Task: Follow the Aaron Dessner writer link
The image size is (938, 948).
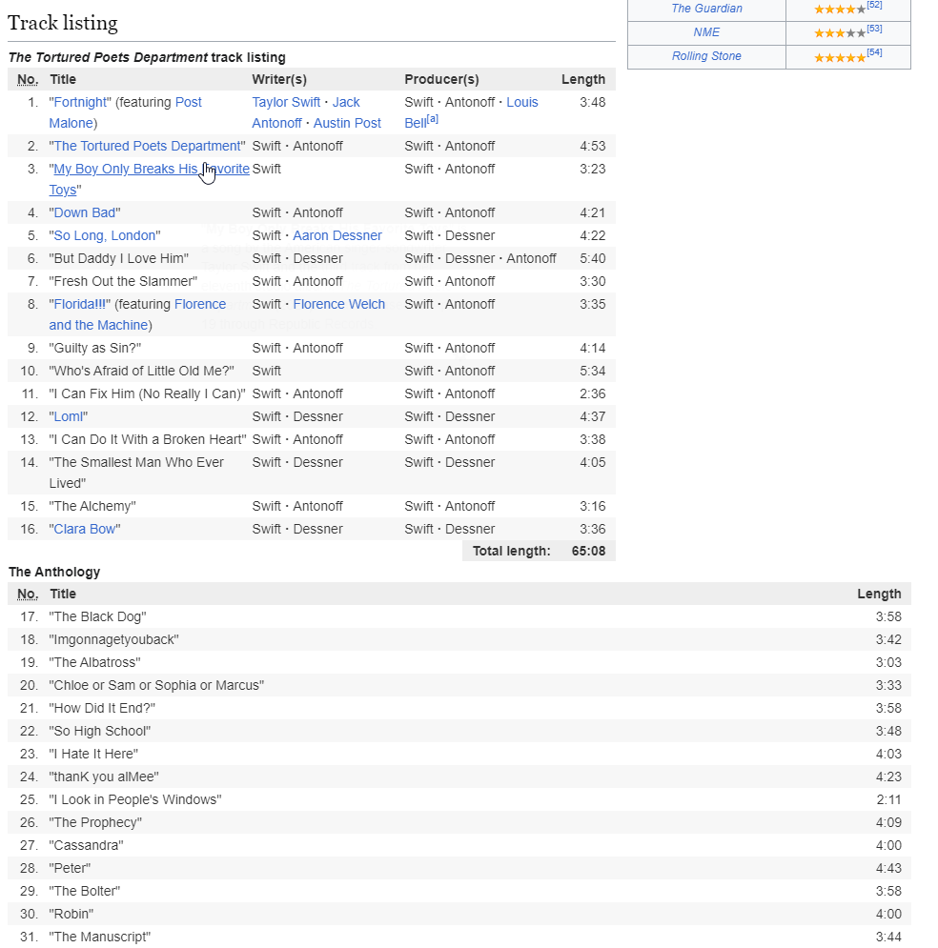Action: (x=337, y=235)
